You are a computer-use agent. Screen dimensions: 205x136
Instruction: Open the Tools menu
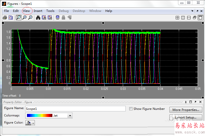click(x=50, y=11)
